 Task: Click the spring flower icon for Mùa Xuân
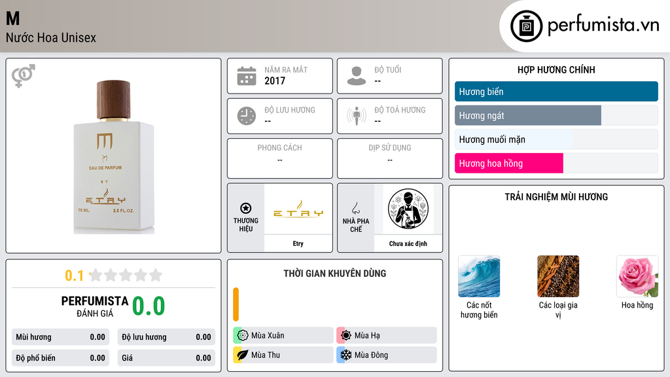tap(242, 335)
